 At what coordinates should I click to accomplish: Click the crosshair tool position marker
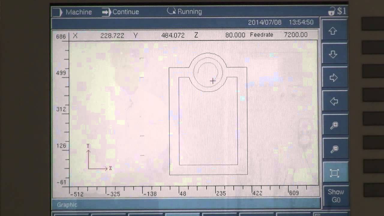213,81
